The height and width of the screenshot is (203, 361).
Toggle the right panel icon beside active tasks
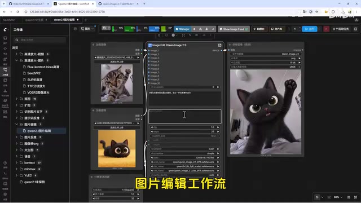tap(355, 29)
